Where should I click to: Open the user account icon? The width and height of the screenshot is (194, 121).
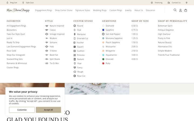point(180,10)
